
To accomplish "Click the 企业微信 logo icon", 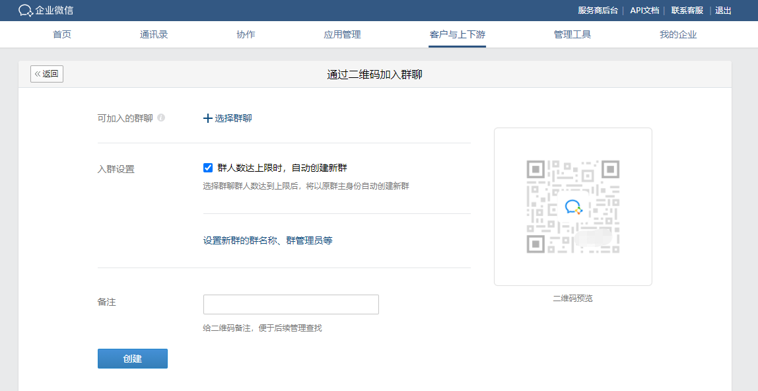I will [26, 10].
